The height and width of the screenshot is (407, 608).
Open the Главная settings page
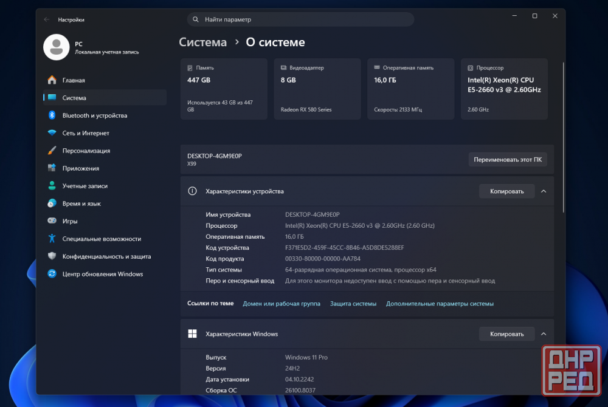(105, 80)
